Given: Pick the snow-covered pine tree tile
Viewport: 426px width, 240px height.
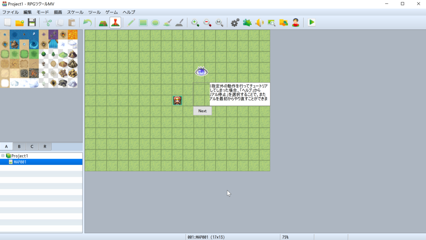Looking at the screenshot, I should (x=44, y=83).
